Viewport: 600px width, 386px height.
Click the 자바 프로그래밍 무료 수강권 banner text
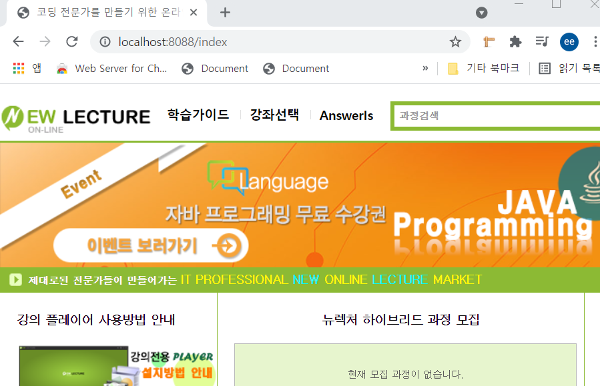click(x=276, y=214)
